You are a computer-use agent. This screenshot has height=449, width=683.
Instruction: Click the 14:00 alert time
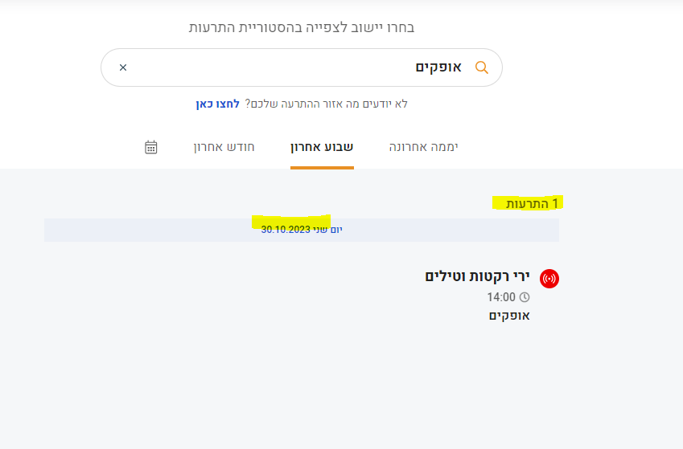pyautogui.click(x=500, y=297)
